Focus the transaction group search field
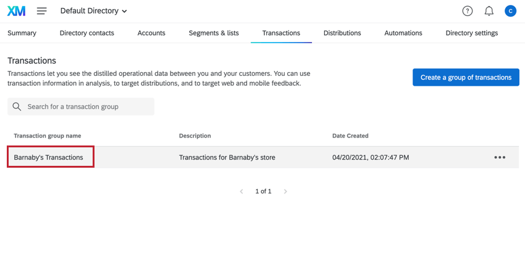The height and width of the screenshot is (262, 525). 86,107
